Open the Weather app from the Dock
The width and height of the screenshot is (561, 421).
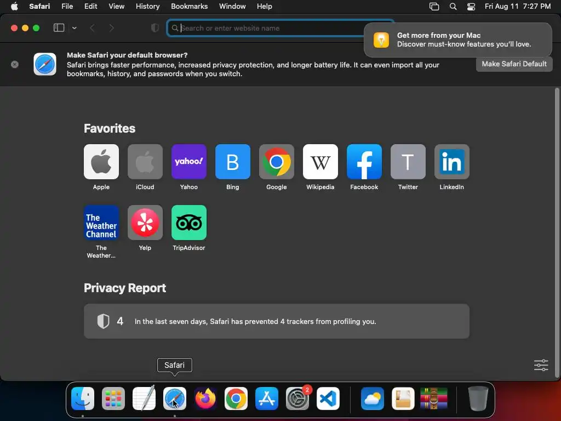click(x=373, y=399)
